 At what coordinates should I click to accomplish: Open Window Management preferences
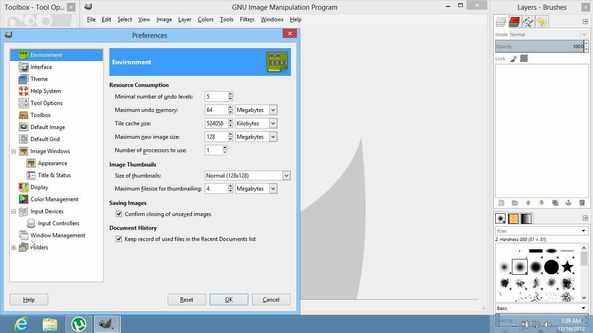[x=57, y=235]
